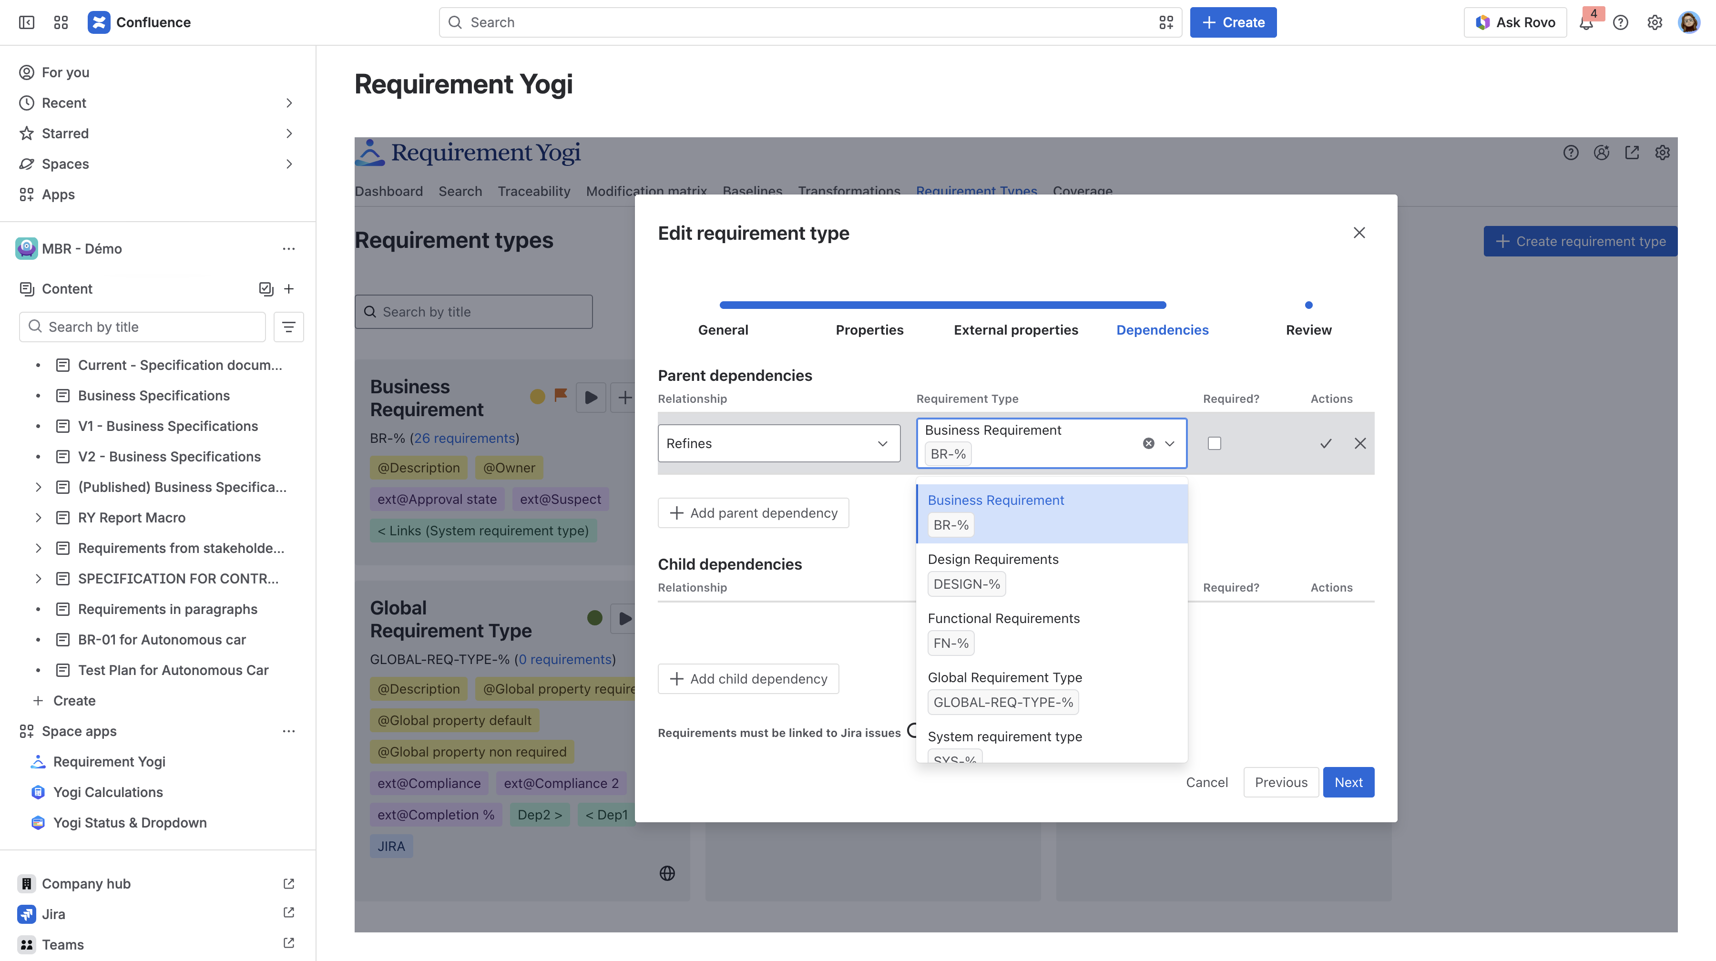
Task: Expand (Published) Business Specifications tree item
Action: [38, 487]
